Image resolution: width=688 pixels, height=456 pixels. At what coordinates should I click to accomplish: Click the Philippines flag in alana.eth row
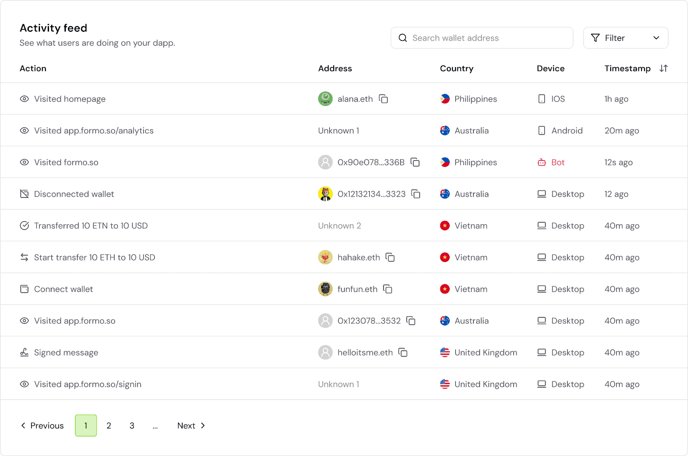[x=445, y=99]
